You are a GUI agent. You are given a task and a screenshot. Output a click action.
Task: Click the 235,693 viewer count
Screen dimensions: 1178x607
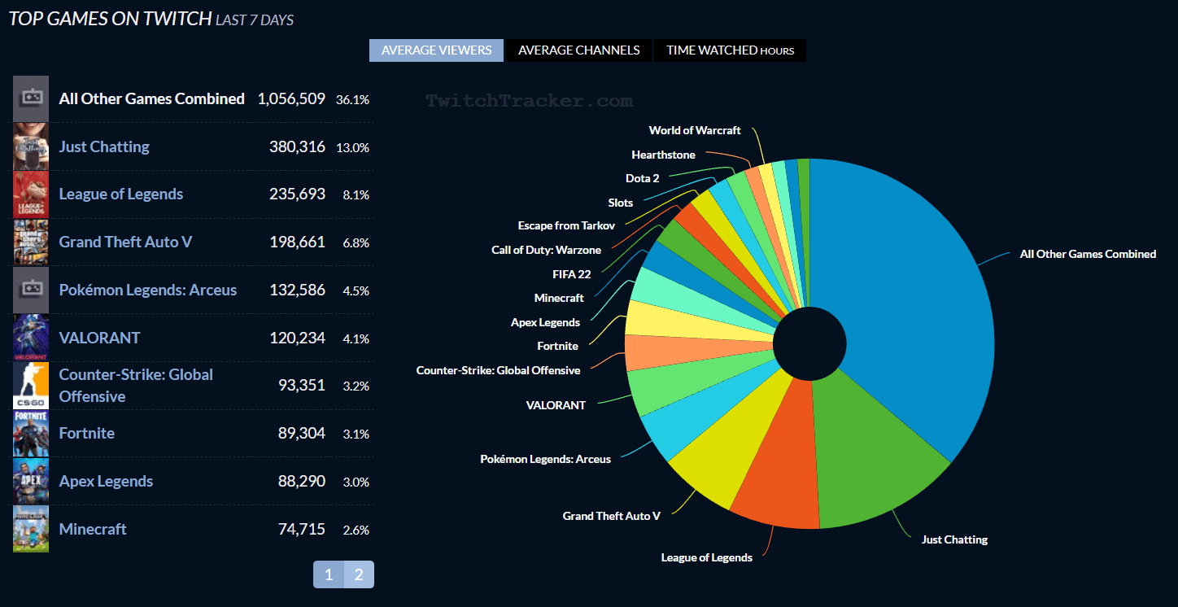click(x=297, y=194)
